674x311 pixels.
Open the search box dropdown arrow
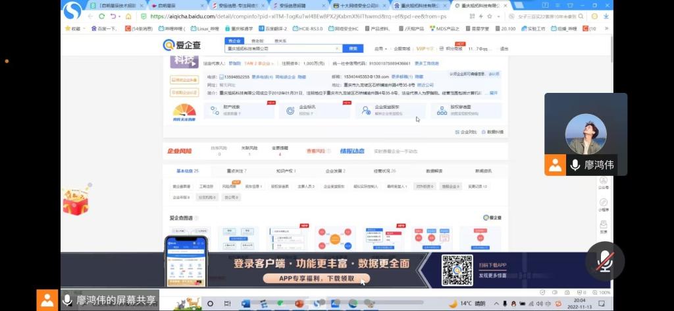[x=337, y=49]
